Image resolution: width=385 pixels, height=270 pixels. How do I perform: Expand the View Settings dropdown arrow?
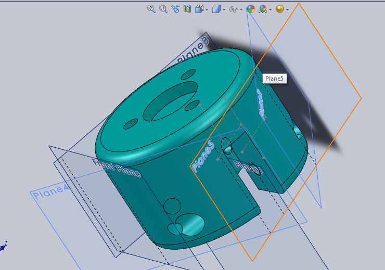(x=287, y=9)
